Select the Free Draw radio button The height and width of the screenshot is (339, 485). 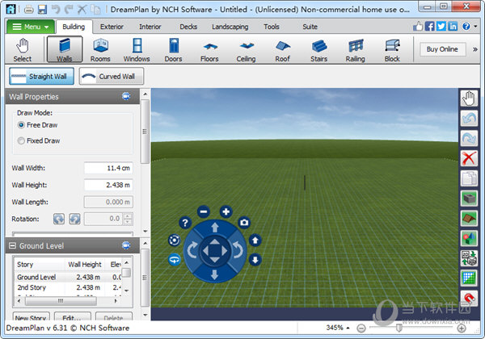coord(21,124)
